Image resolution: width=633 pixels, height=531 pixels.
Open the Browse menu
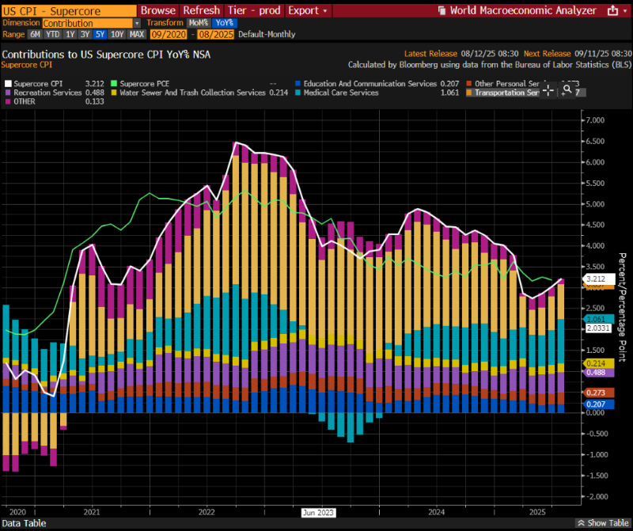pos(157,10)
